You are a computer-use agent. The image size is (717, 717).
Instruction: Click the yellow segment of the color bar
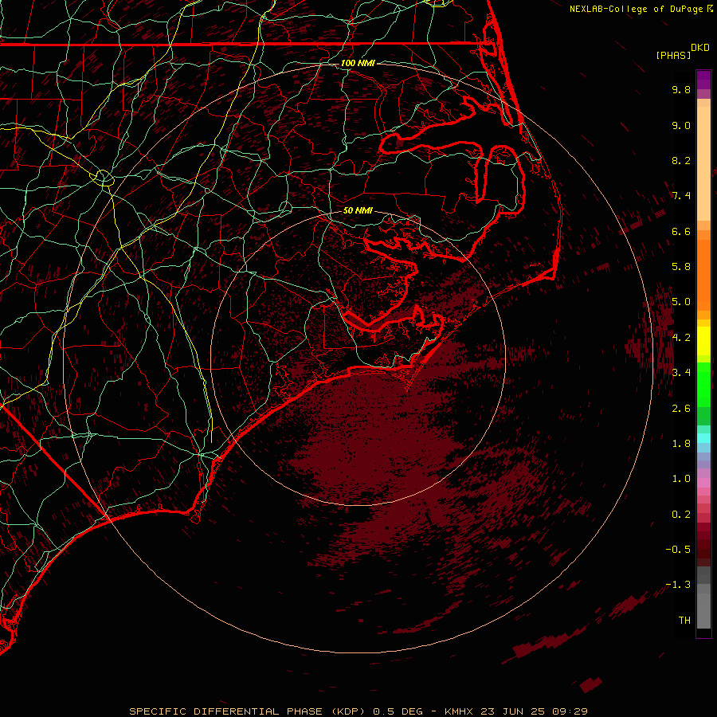click(x=703, y=341)
